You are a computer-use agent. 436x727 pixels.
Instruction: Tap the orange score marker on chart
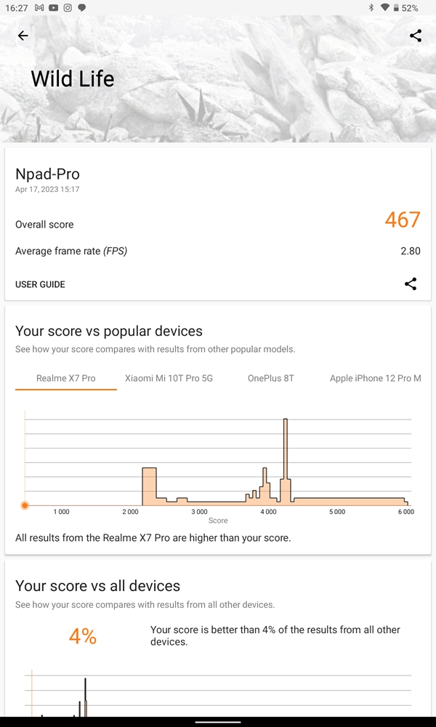tap(25, 505)
